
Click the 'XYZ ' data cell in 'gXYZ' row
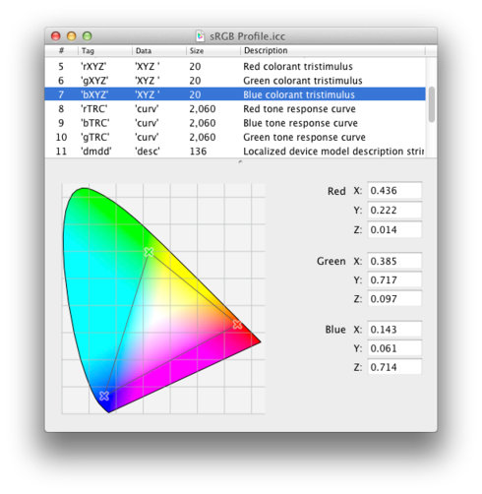pyautogui.click(x=148, y=81)
